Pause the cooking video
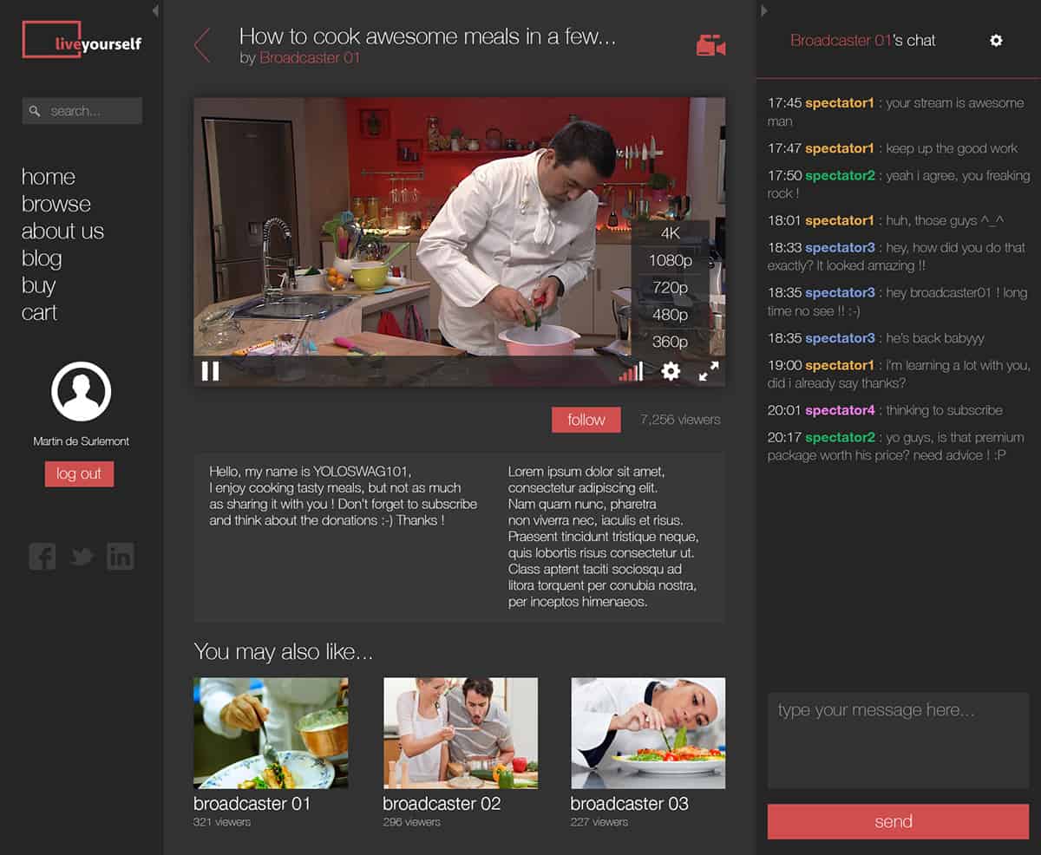1041x855 pixels. click(210, 371)
